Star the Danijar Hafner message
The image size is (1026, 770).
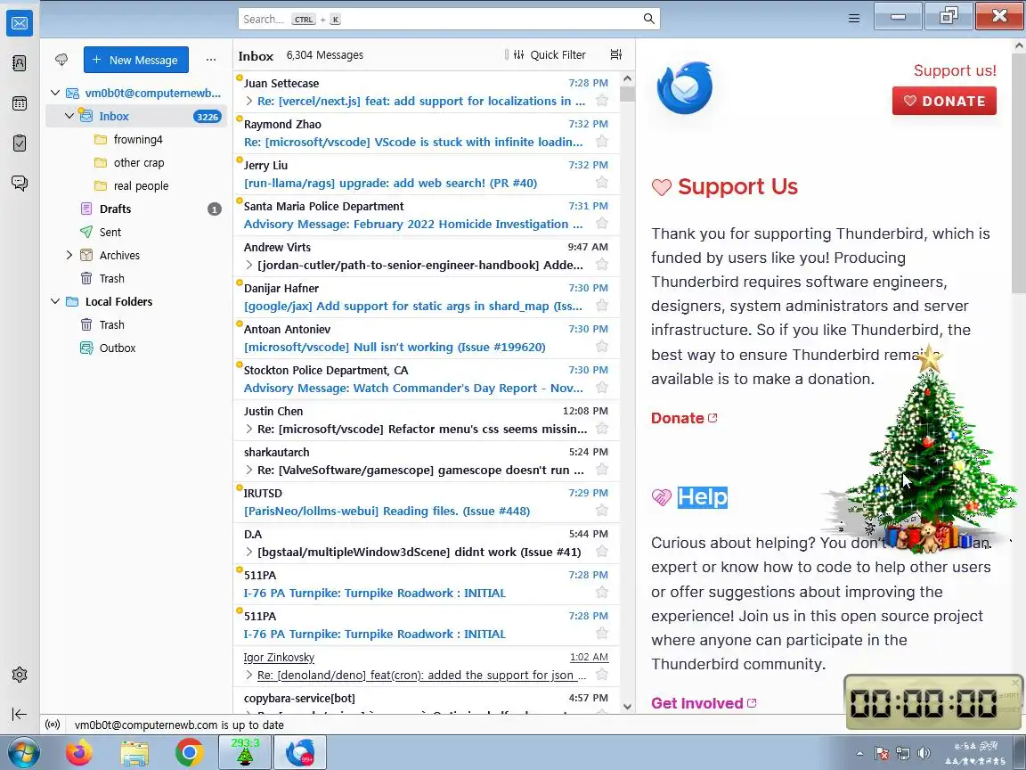602,306
